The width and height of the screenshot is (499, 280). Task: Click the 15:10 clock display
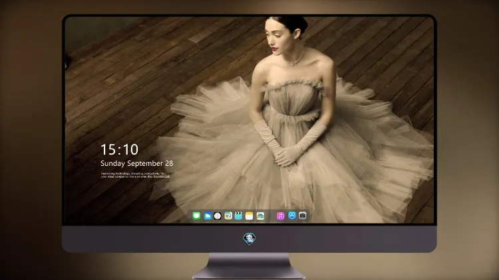(119, 149)
